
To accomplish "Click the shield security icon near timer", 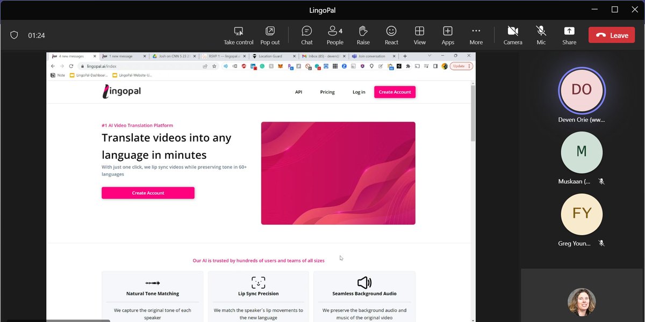I will point(15,35).
